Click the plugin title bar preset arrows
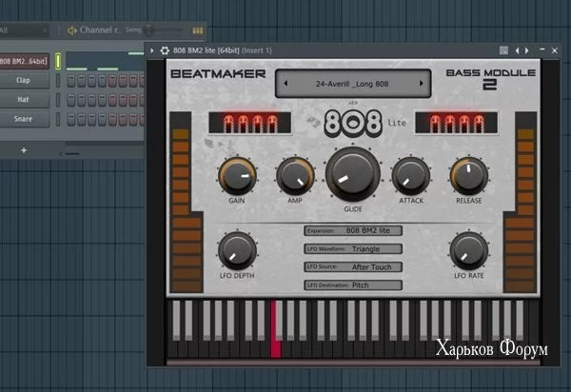The width and height of the screenshot is (571, 392). click(521, 49)
